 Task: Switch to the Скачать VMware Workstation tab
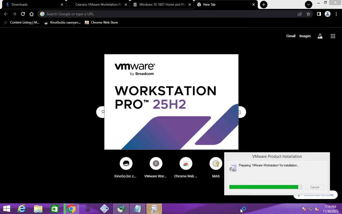point(98,5)
